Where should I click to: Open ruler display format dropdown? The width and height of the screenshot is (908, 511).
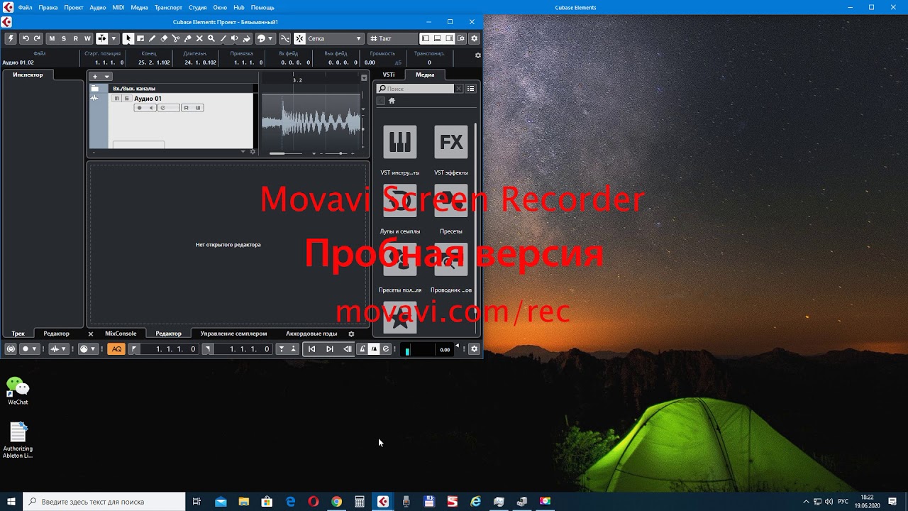[364, 77]
